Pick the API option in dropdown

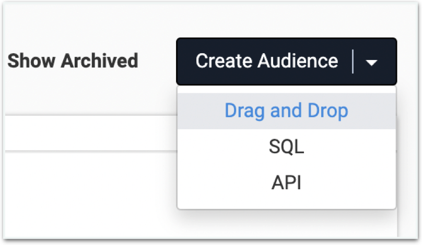pyautogui.click(x=286, y=182)
